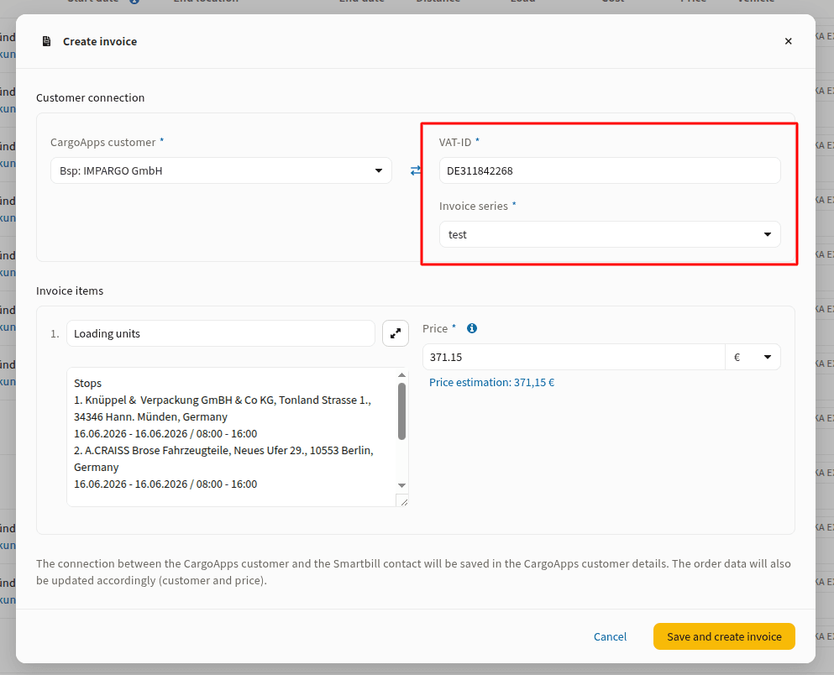
Task: Open the CargoApps customer dropdown
Action: point(221,170)
